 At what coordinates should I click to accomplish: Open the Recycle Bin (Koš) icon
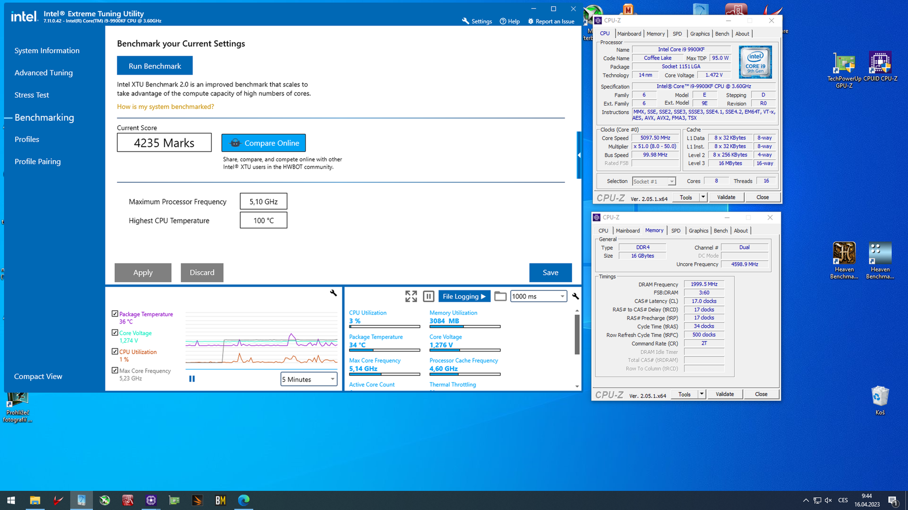pyautogui.click(x=880, y=401)
